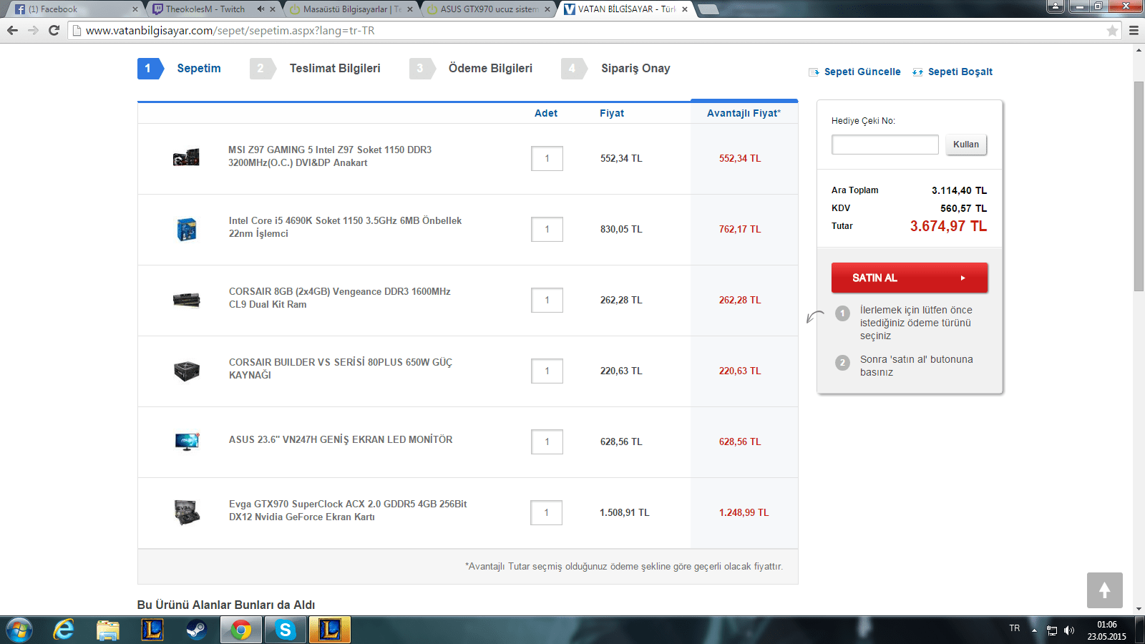Image resolution: width=1145 pixels, height=644 pixels.
Task: Open Windows Explorer from the taskbar
Action: pyautogui.click(x=108, y=630)
